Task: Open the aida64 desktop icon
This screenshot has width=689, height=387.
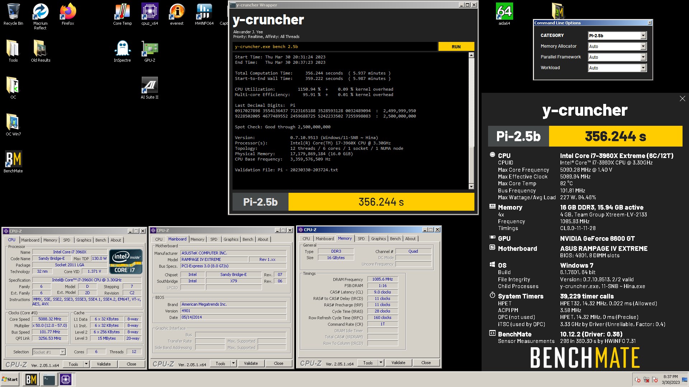Action: click(x=504, y=14)
